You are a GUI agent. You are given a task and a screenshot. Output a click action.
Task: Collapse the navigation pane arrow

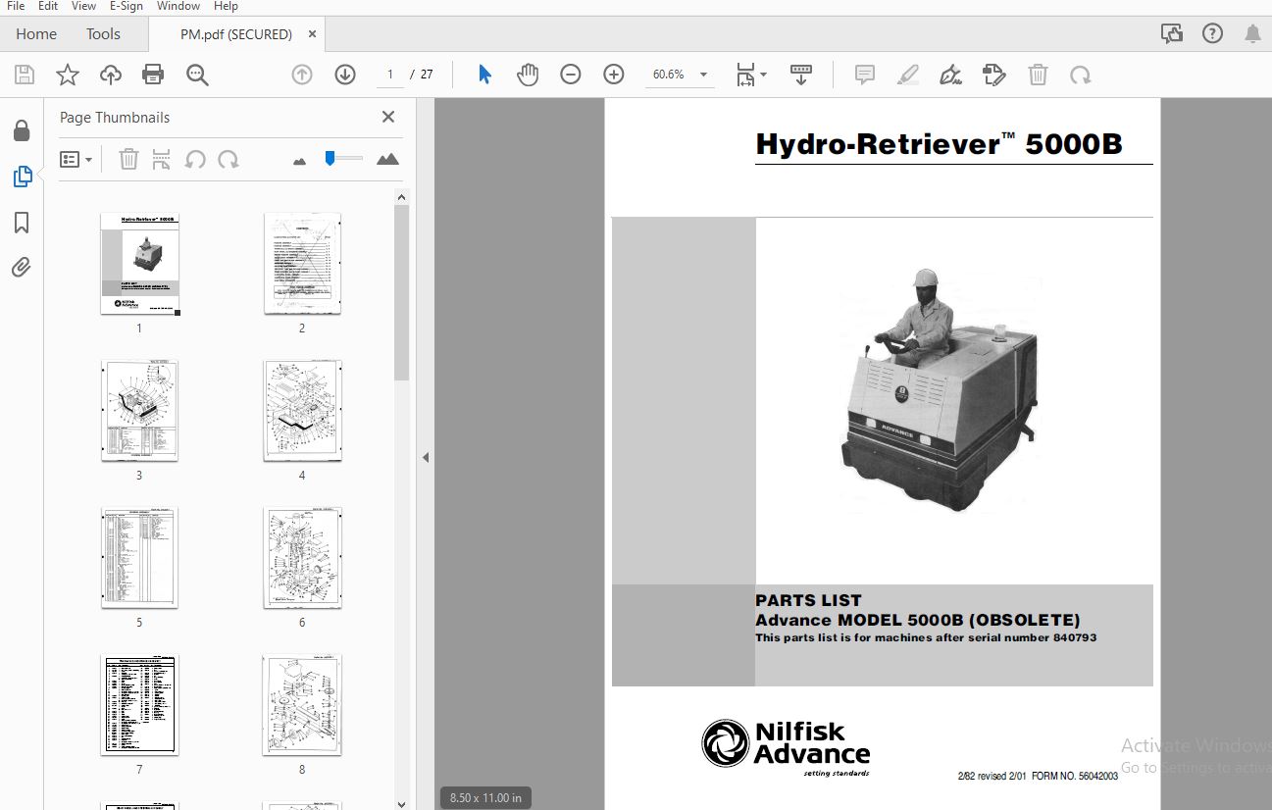click(x=426, y=457)
